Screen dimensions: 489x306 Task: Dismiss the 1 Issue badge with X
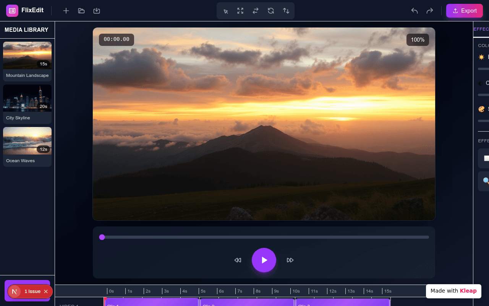[x=46, y=291]
